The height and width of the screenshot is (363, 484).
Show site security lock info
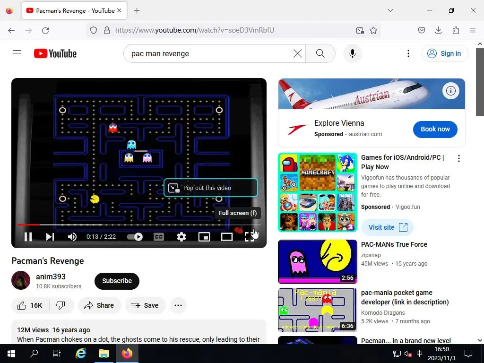point(107,30)
